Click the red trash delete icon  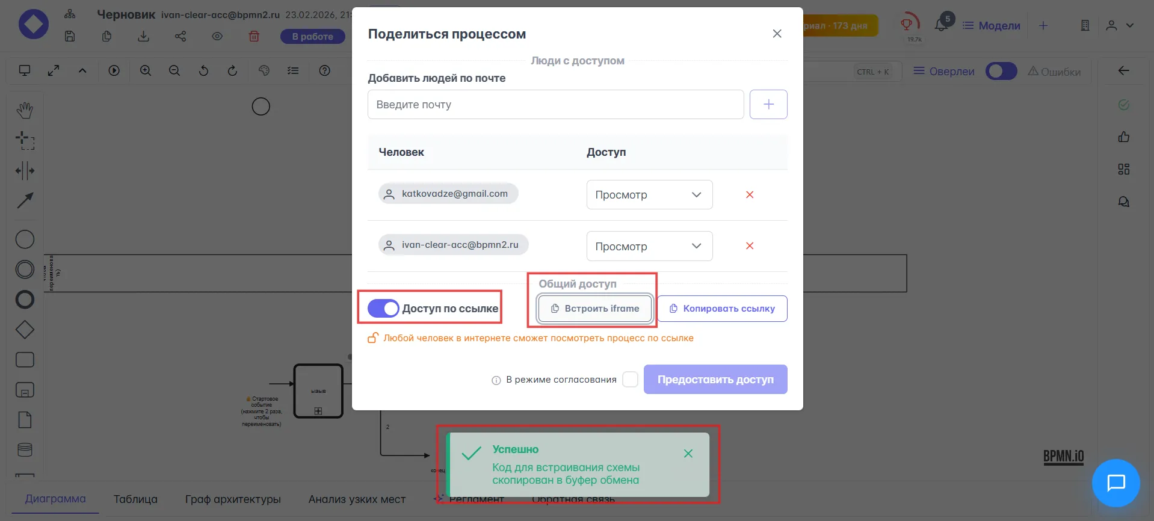pyautogui.click(x=254, y=37)
